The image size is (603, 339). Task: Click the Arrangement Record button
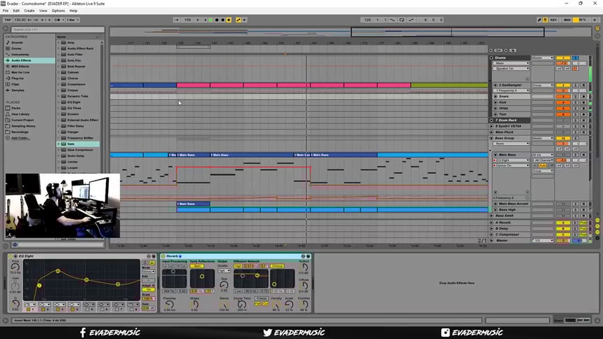[222, 20]
